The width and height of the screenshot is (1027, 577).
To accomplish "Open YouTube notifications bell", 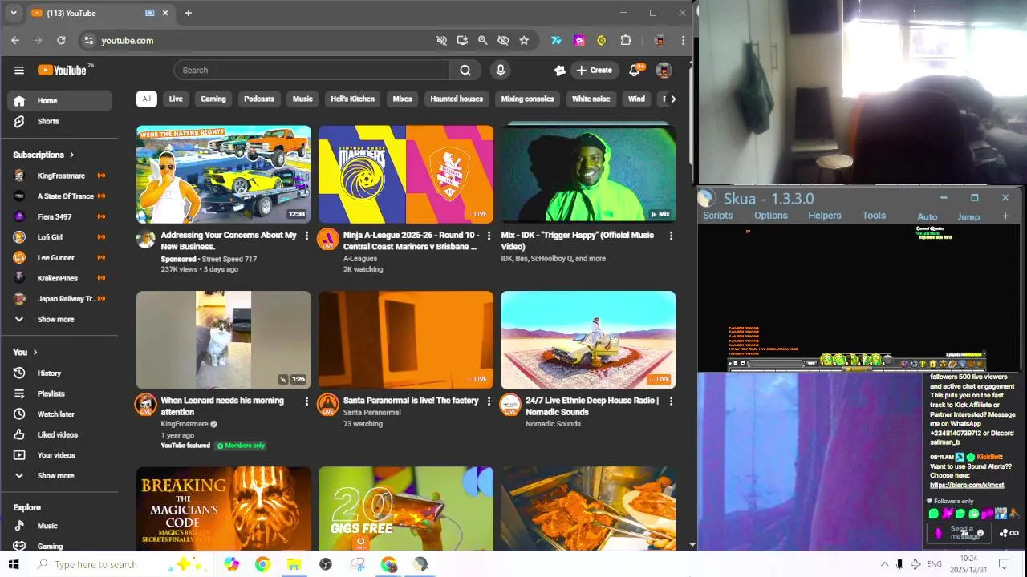I will point(634,70).
